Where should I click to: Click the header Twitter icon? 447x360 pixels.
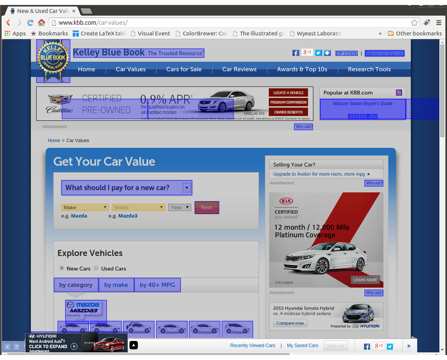coord(318,53)
